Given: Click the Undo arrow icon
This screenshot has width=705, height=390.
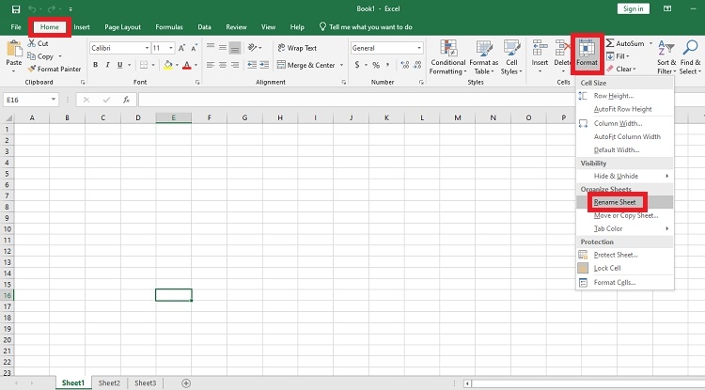Looking at the screenshot, I should click(x=31, y=9).
